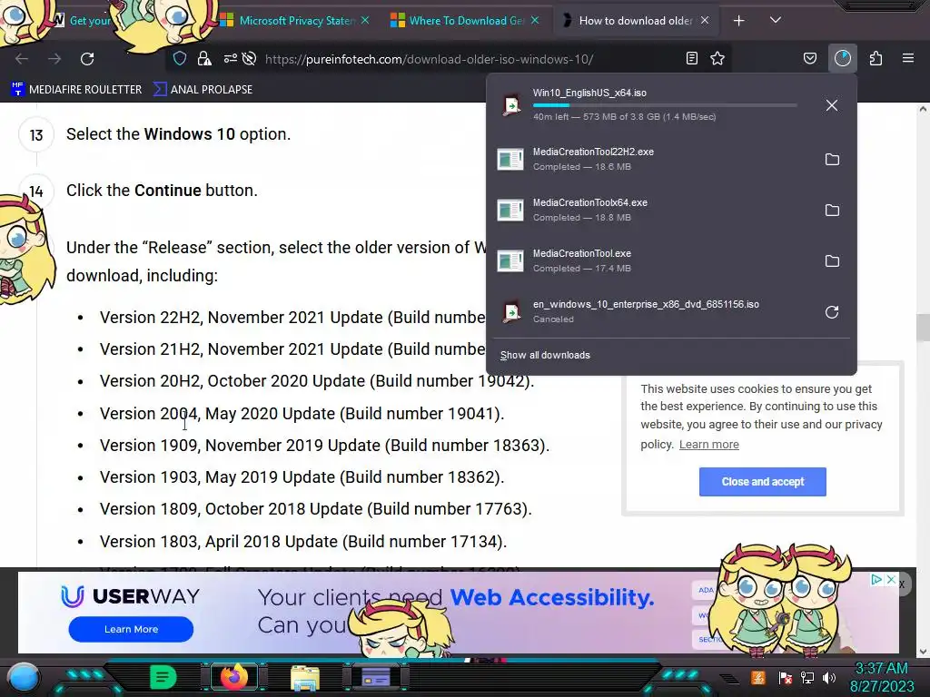
Task: Close the How to download older tab
Action: 705,21
